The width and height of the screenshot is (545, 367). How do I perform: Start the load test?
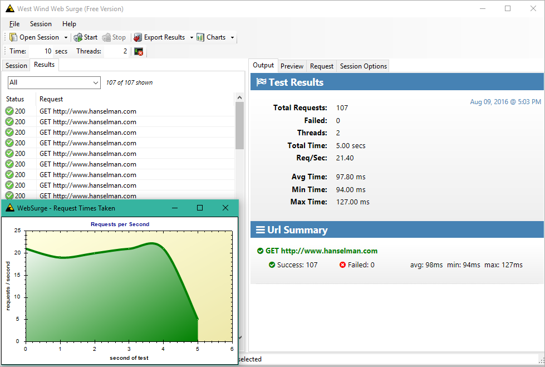coord(86,37)
